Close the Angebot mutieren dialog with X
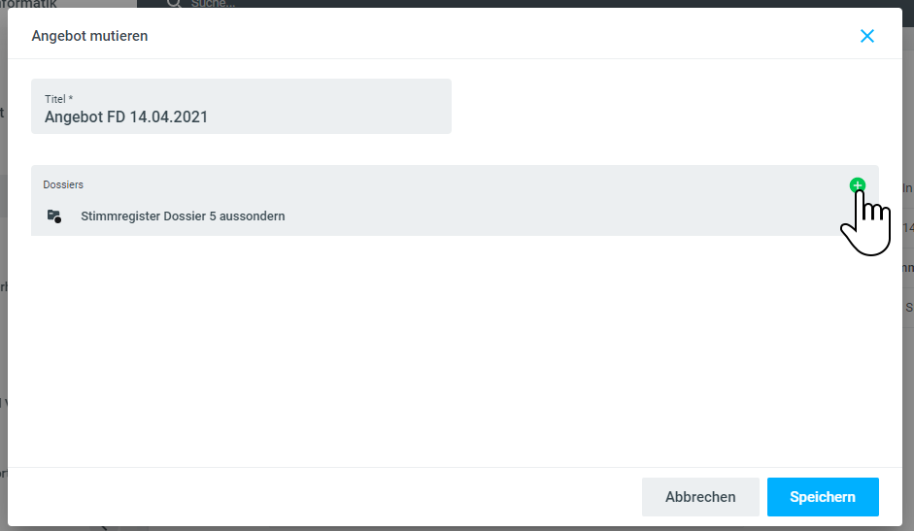 (867, 36)
